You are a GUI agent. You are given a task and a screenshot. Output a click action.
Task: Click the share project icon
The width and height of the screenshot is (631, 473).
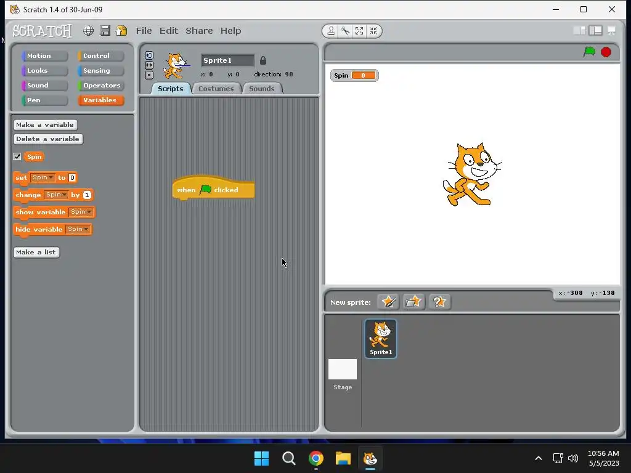coord(121,31)
